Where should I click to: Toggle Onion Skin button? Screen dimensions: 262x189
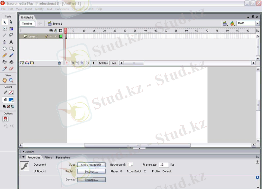pyautogui.click(x=72, y=63)
